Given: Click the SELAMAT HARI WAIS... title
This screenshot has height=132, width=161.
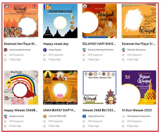Looking at the screenshot, I should pyautogui.click(x=99, y=44).
